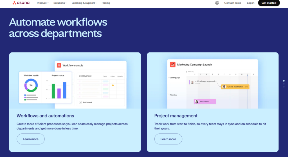This screenshot has width=288, height=157.
Task: Click the Project management heading
Action: click(x=176, y=116)
